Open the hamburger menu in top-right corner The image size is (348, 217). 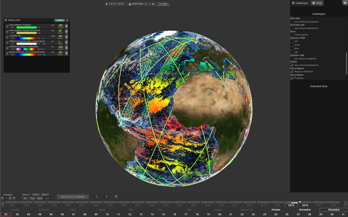345,3
